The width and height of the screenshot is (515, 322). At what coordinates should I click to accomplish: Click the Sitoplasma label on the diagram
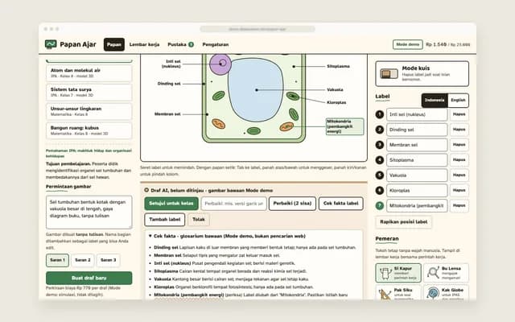[338, 66]
